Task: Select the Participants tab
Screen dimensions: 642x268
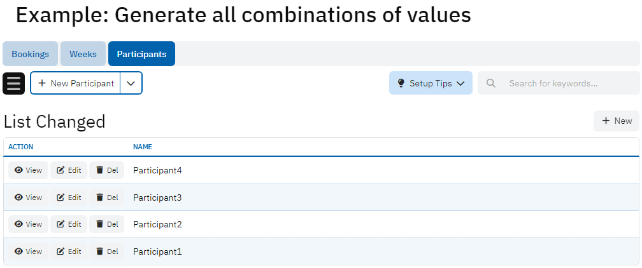Action: 141,54
